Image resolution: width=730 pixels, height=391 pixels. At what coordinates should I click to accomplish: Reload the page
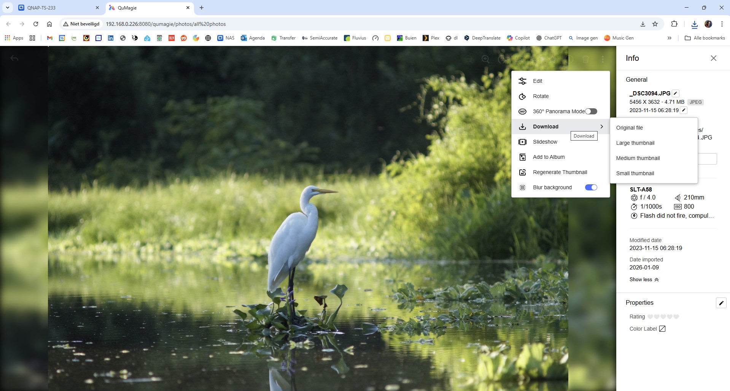click(36, 24)
